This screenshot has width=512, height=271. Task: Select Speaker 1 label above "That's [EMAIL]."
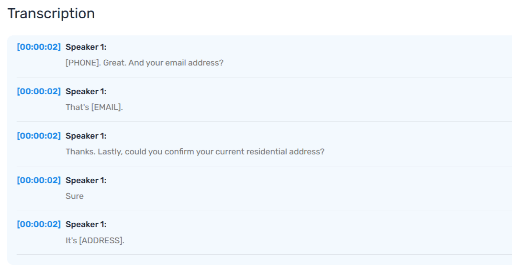pyautogui.click(x=86, y=91)
